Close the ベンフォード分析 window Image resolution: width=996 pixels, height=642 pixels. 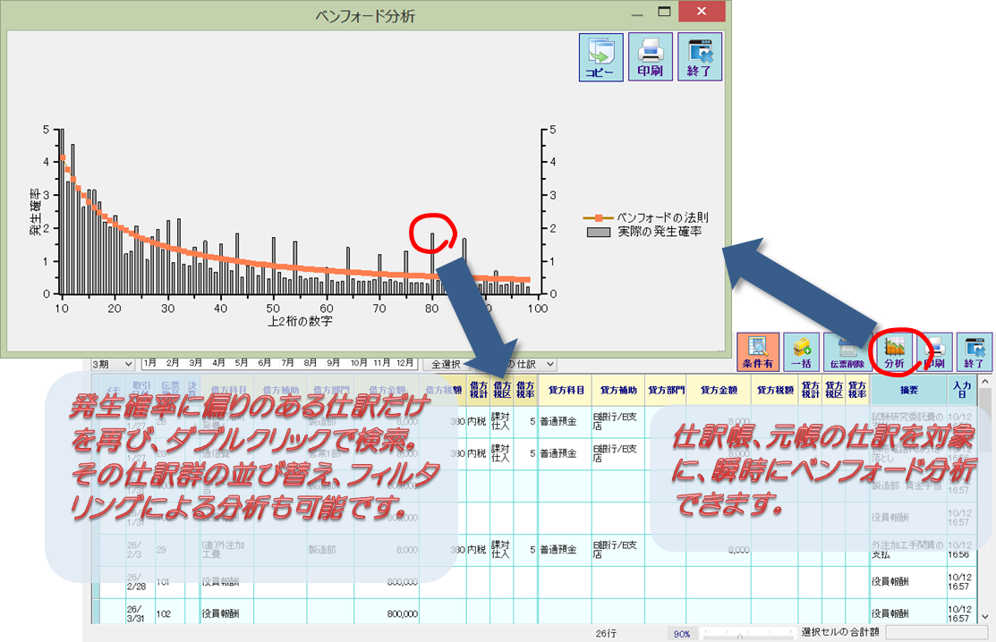tap(702, 12)
